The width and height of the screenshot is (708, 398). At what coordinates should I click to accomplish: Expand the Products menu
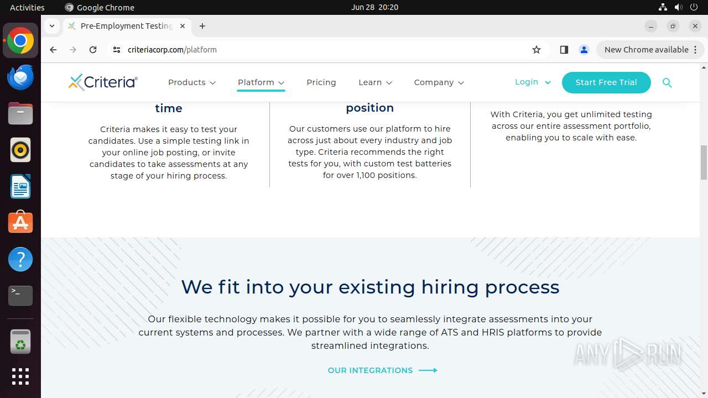point(192,82)
